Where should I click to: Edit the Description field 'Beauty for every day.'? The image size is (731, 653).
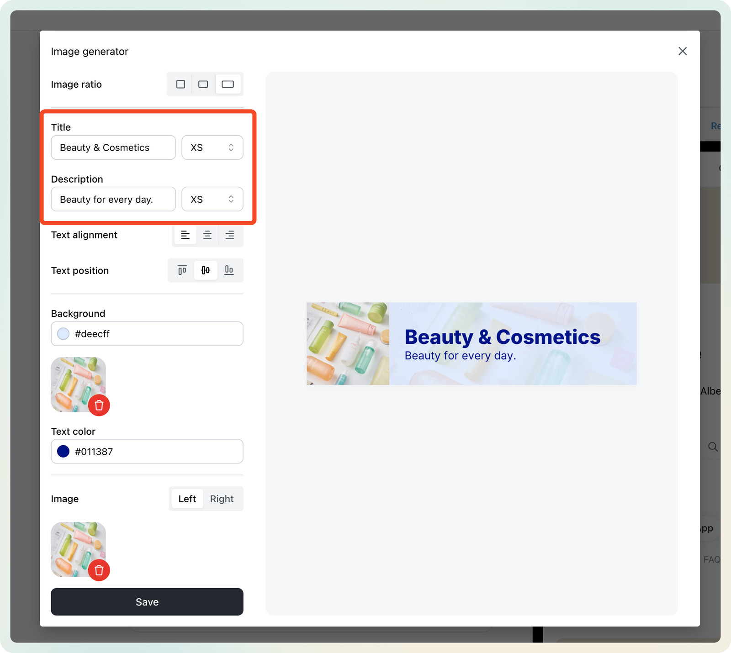113,199
